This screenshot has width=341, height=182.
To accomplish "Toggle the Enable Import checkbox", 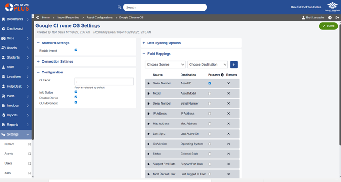I will (76, 50).
